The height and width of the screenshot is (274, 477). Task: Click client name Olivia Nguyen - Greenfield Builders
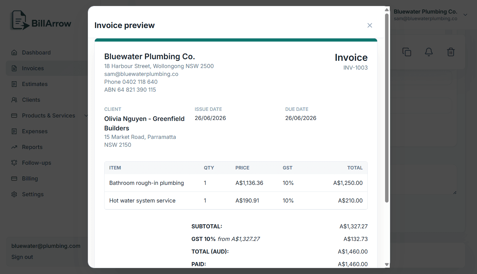coord(145,123)
